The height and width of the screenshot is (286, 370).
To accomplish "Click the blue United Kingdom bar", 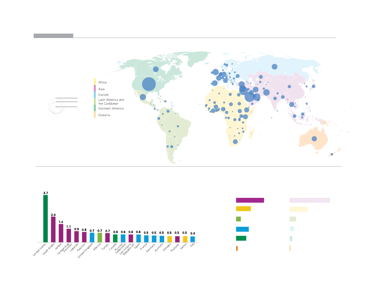I will 92,238.
